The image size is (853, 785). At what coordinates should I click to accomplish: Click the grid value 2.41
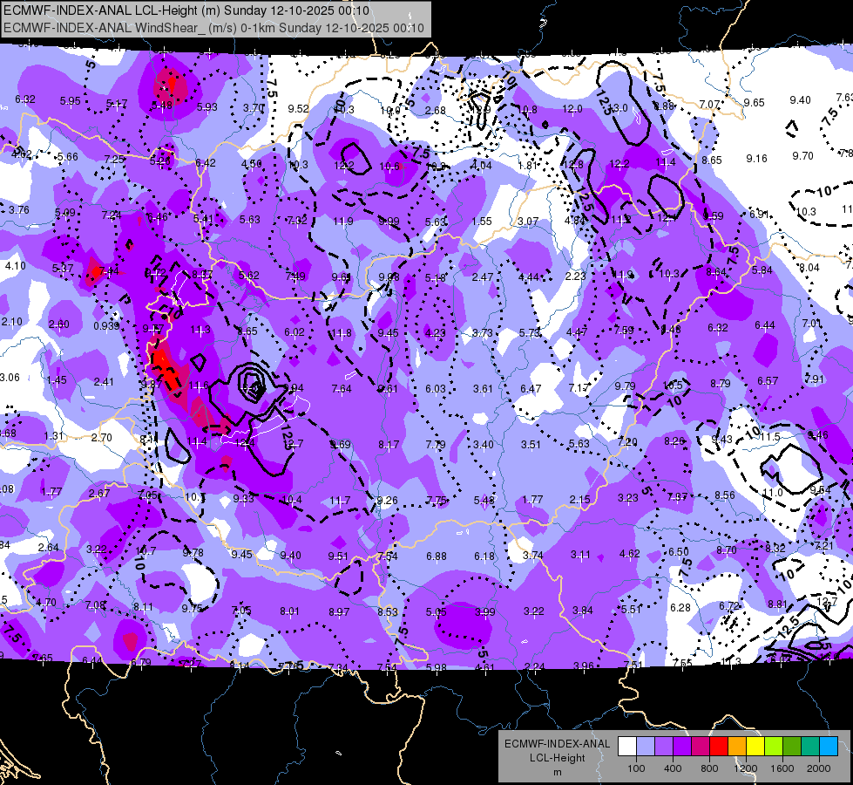click(x=104, y=382)
